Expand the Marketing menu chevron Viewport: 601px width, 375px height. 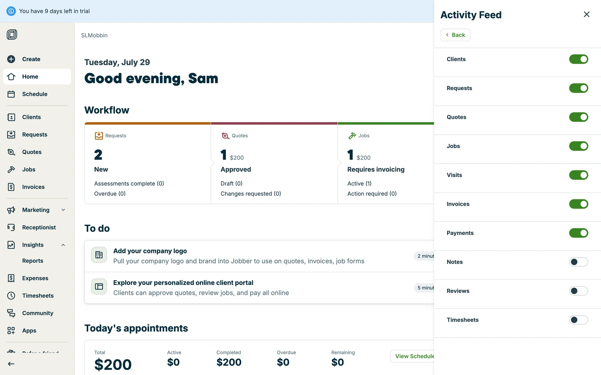tap(63, 210)
